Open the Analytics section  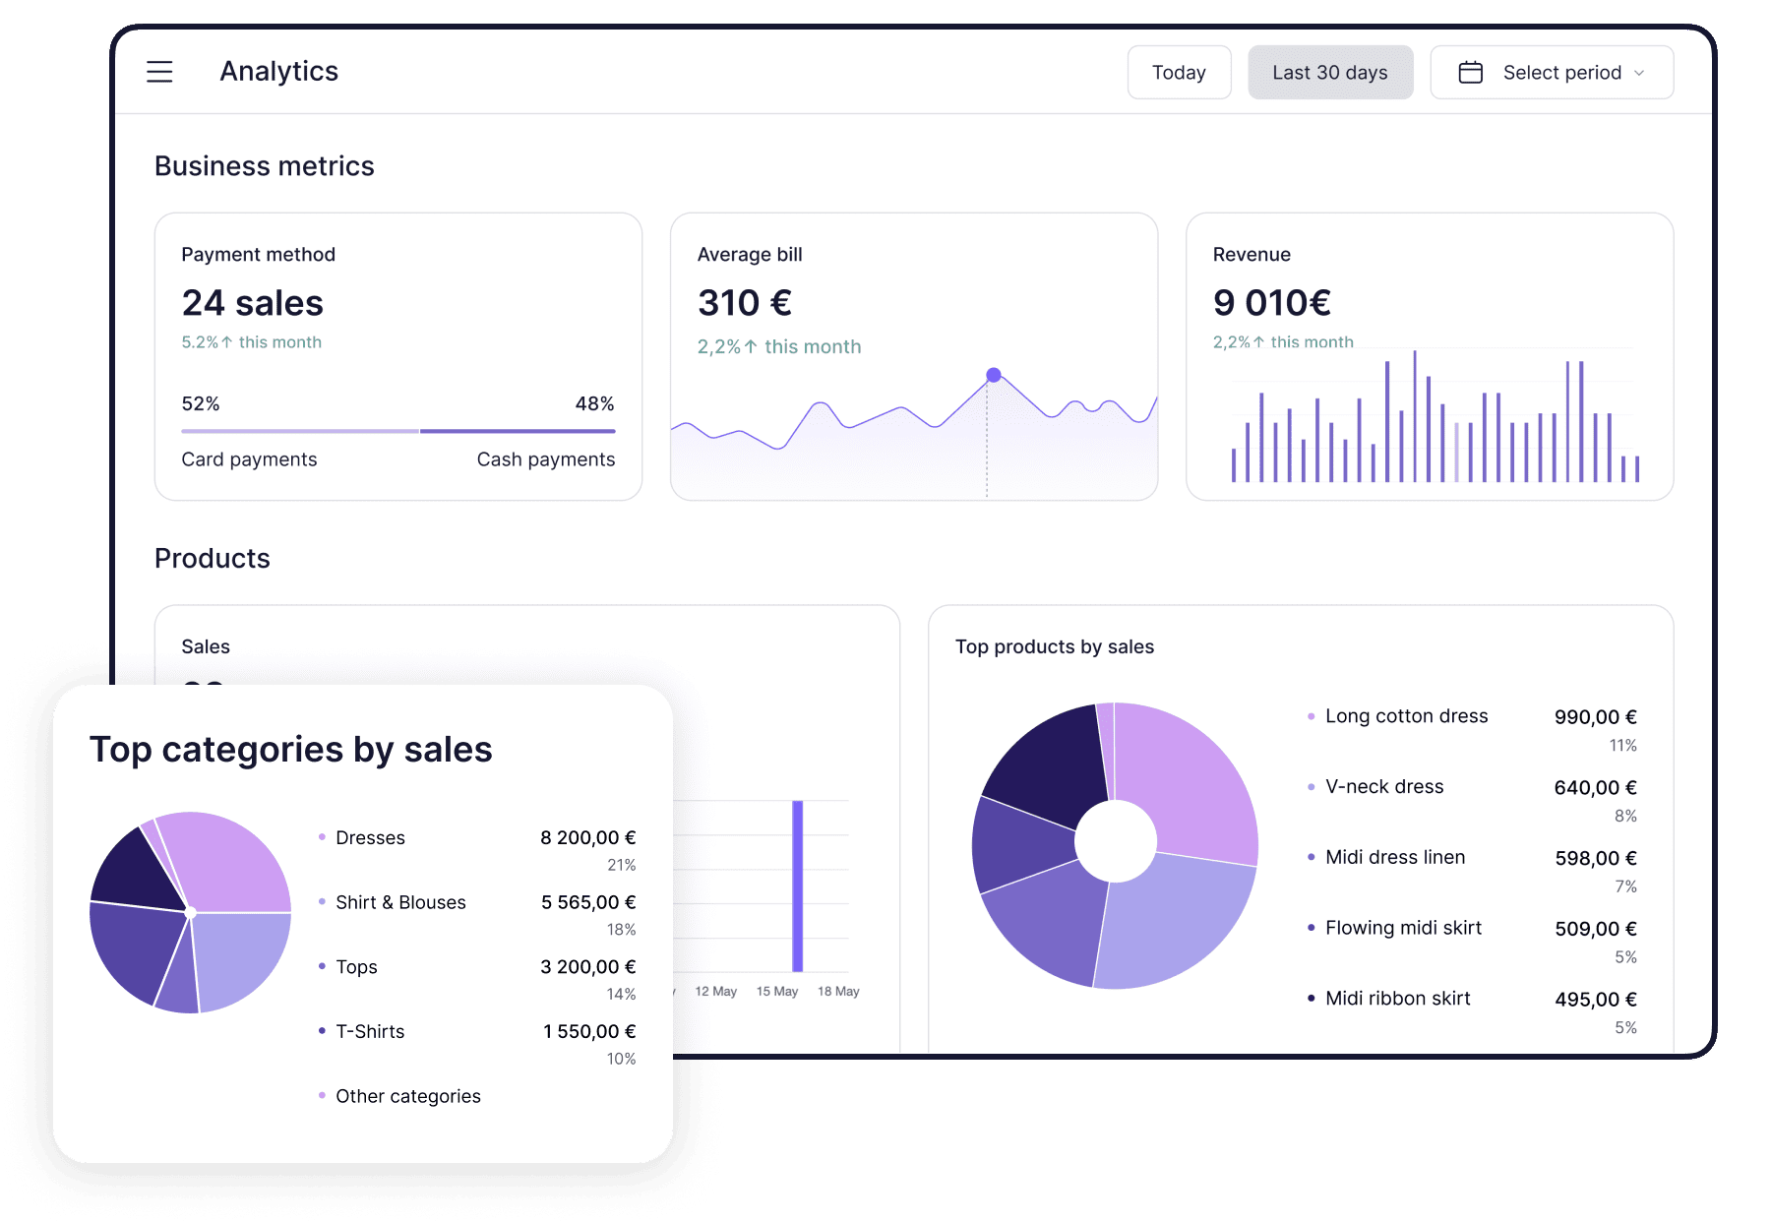coord(278,71)
